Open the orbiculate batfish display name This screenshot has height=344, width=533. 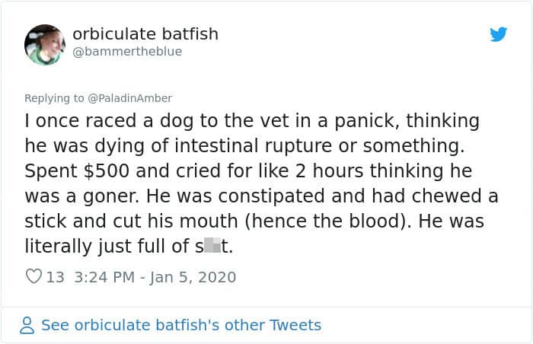145,34
